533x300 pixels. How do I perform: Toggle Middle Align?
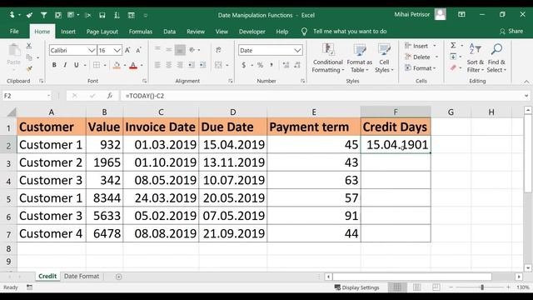[x=168, y=50]
